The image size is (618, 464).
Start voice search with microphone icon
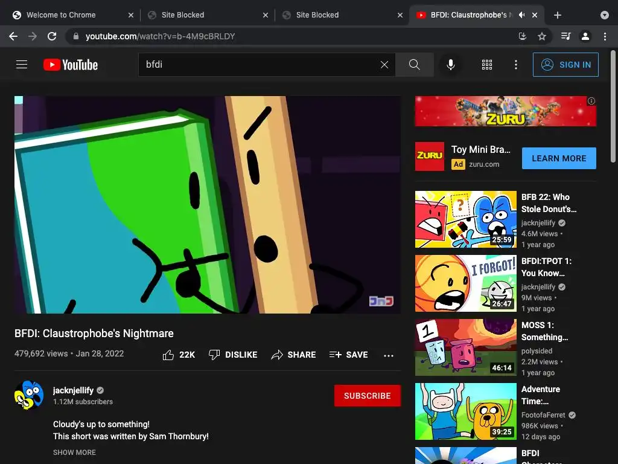click(450, 65)
